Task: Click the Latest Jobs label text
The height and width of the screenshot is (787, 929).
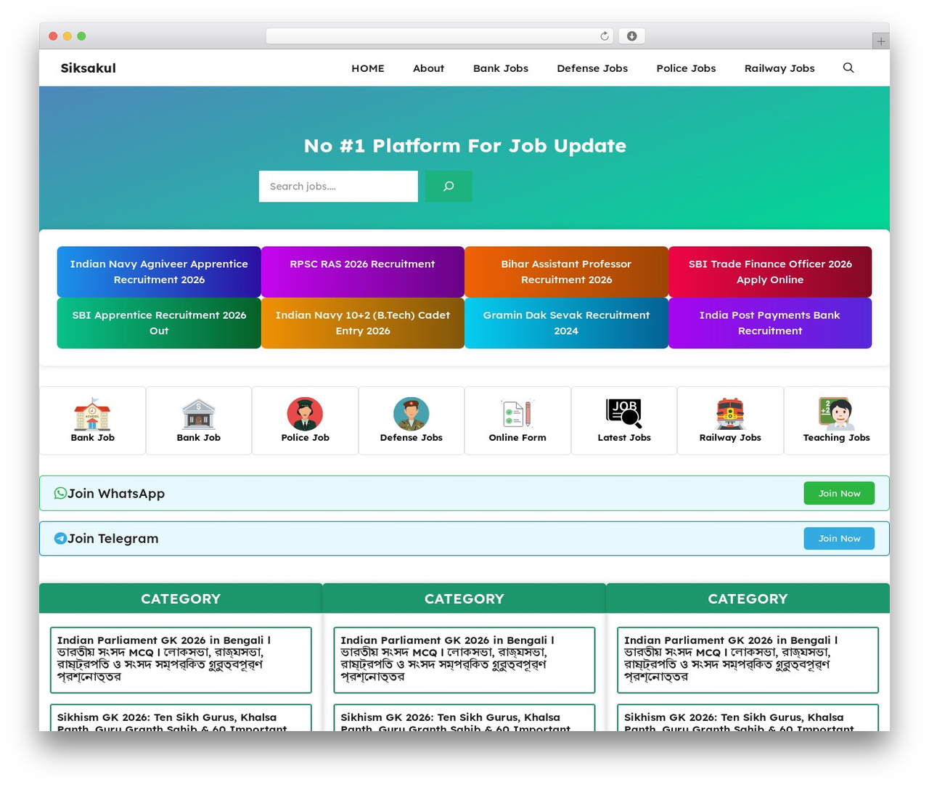Action: click(624, 438)
